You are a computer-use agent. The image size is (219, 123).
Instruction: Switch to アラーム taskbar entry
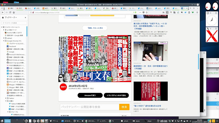(x=54, y=121)
